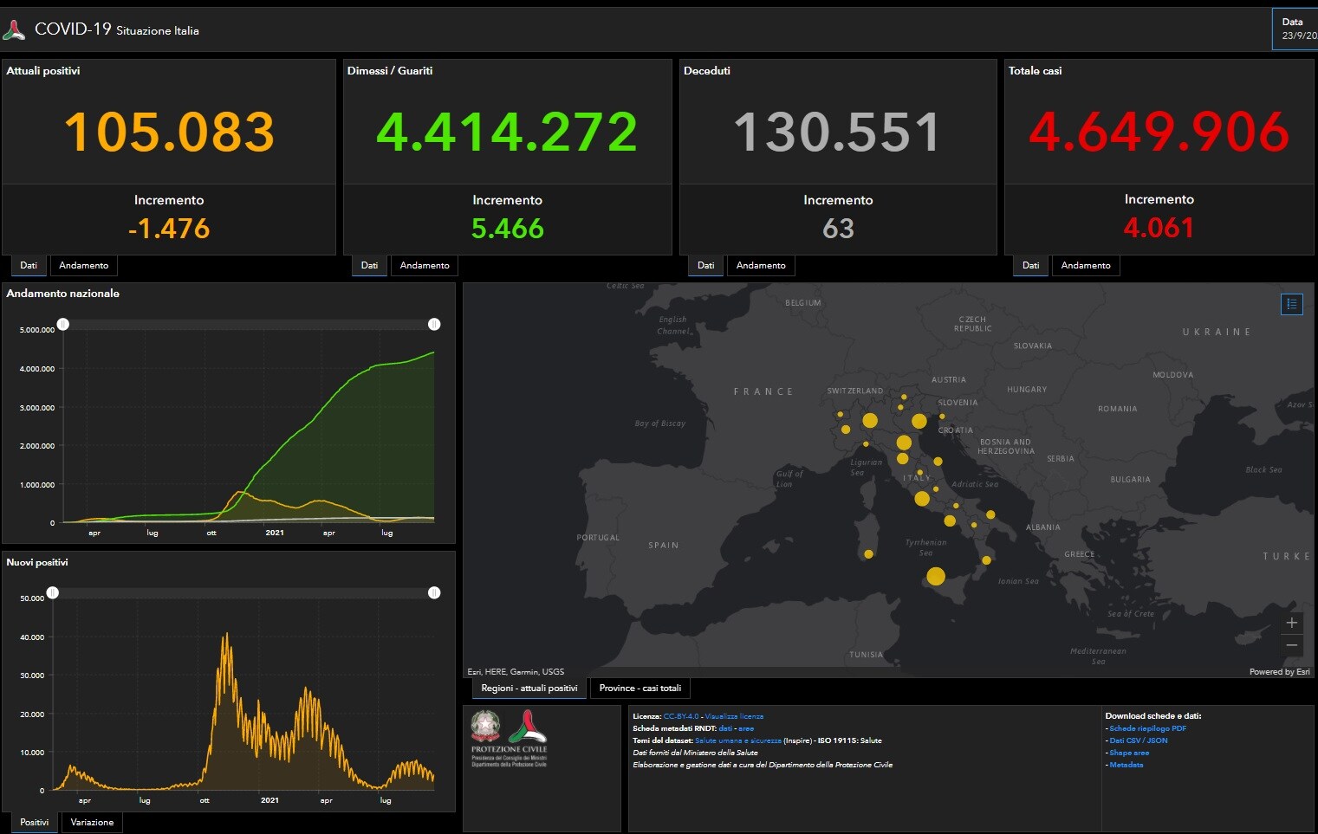Click right handle of Nuovi positivi slider
This screenshot has width=1318, height=834.
click(434, 592)
